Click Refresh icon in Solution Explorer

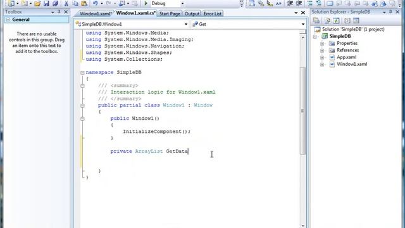pos(336,21)
